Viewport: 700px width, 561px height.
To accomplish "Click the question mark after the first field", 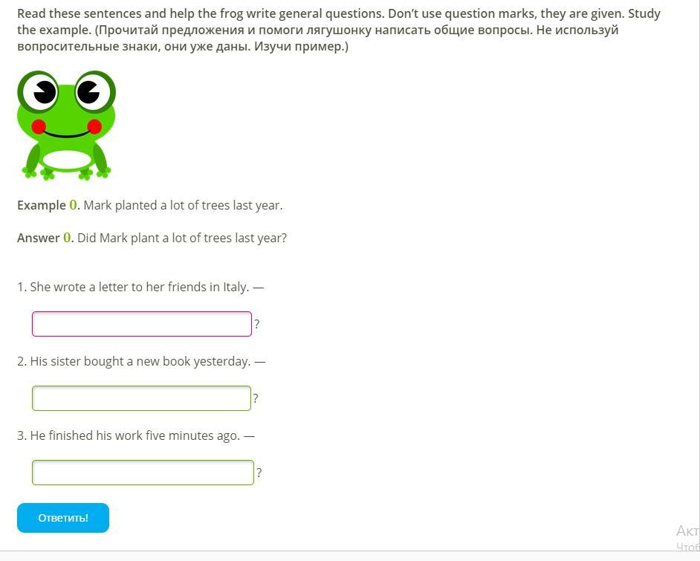I will pyautogui.click(x=257, y=324).
